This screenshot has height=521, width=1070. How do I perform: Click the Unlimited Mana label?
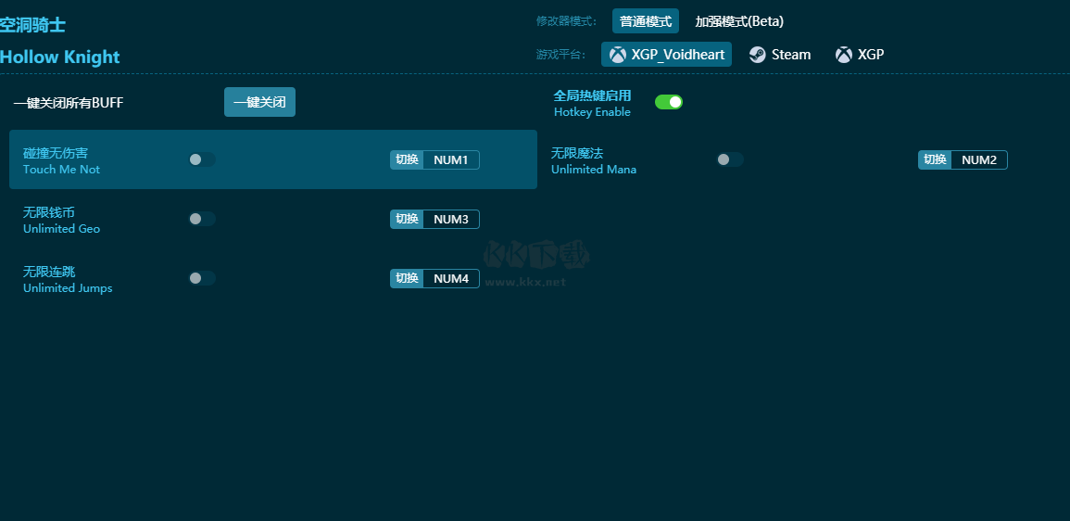(594, 170)
